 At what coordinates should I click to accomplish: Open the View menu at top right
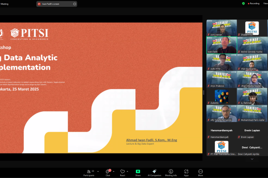[x=266, y=4]
